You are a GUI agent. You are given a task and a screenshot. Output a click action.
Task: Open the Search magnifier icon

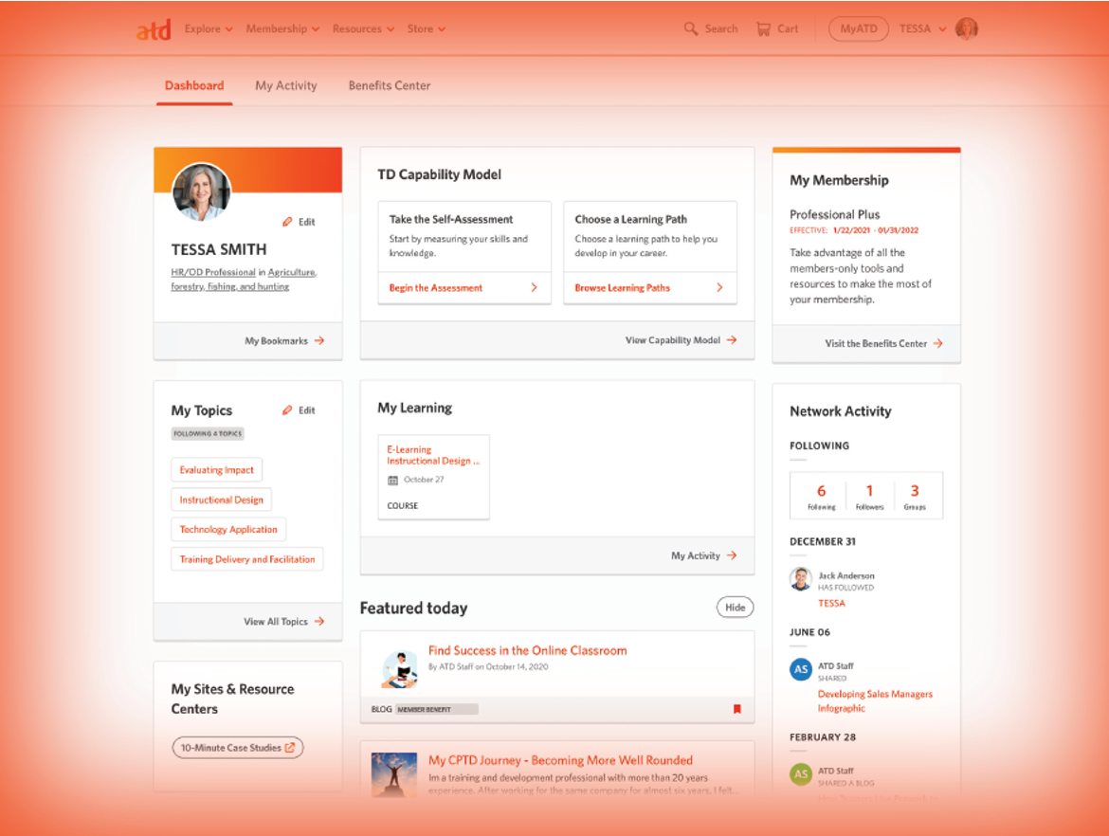pyautogui.click(x=690, y=29)
